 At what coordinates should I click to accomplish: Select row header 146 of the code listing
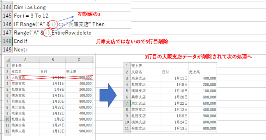7,24
